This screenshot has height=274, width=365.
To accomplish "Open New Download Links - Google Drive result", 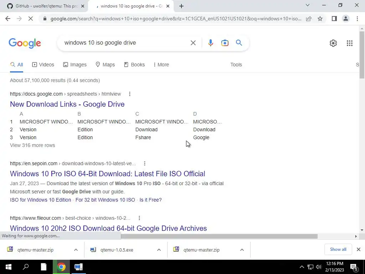I will 67,104.
